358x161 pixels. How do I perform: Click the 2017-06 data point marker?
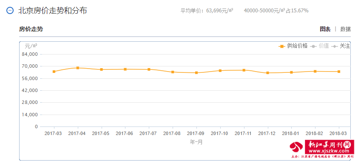pyautogui.click(x=125, y=69)
